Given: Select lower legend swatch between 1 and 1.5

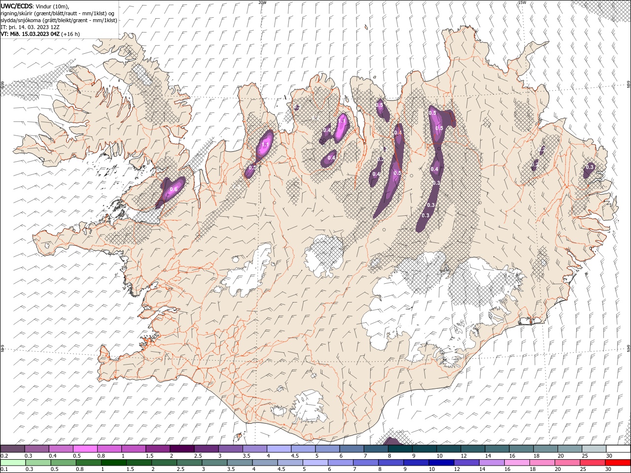Looking at the screenshot, I should point(113,463).
